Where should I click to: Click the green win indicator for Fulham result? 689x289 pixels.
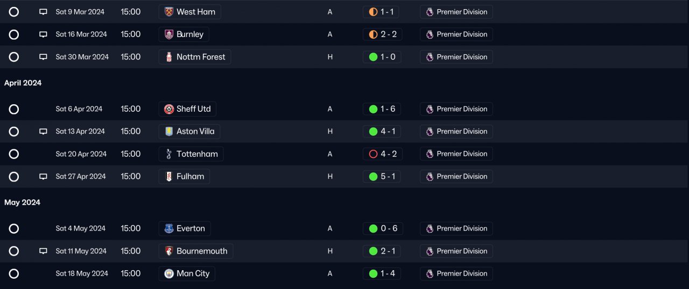click(373, 177)
